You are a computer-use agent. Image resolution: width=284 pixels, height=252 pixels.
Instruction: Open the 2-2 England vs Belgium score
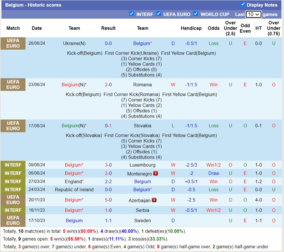tap(108, 182)
